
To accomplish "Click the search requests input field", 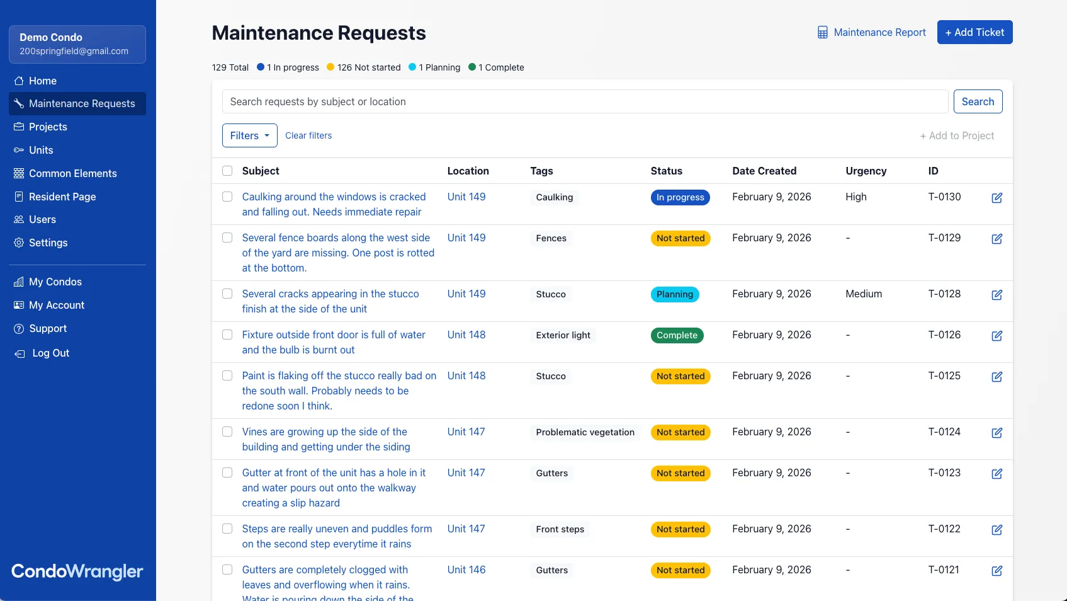I will pos(585,101).
